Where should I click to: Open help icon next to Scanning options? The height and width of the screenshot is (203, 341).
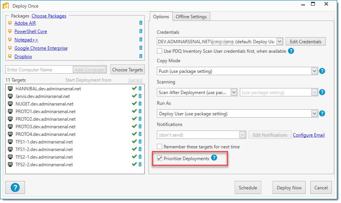tap(322, 92)
